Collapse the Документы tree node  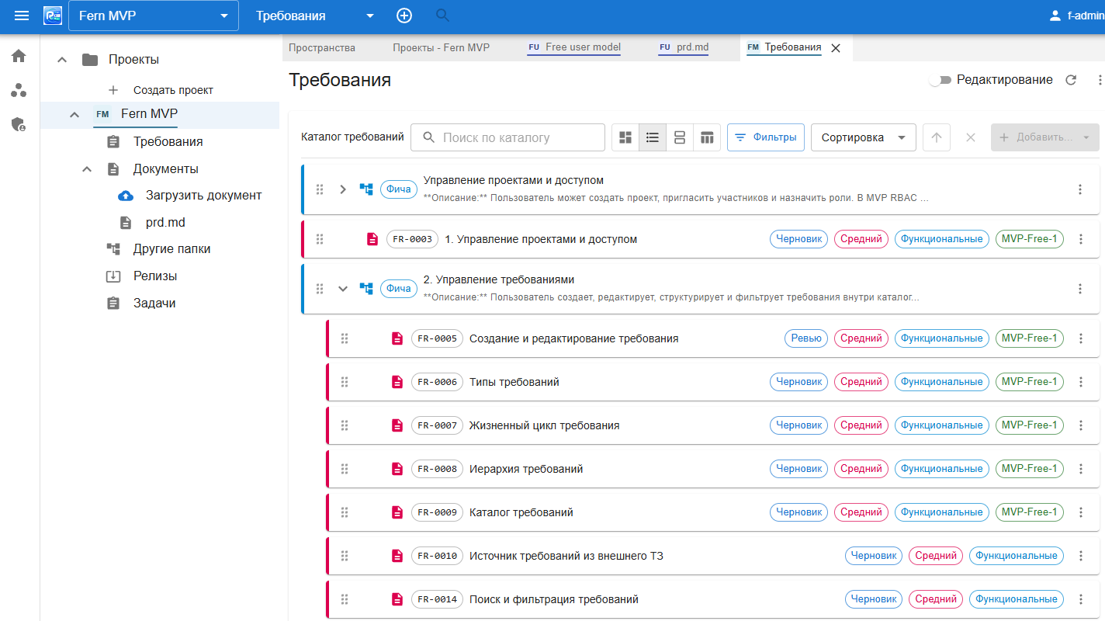tap(87, 169)
